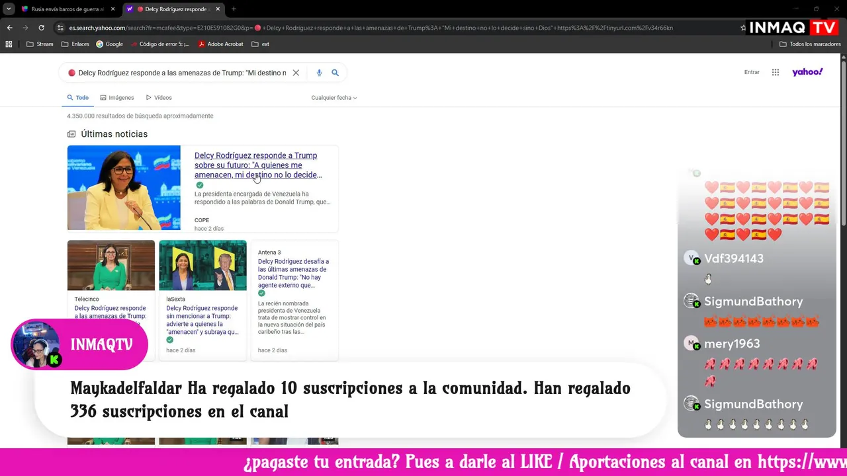Viewport: 847px width, 476px height.
Task: Open the laSexta headline about Trump
Action: tap(202, 320)
